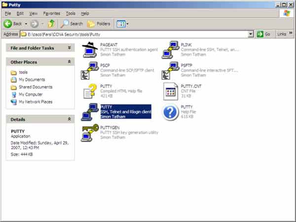
Task: Select the PLINK application icon
Action: coord(171,50)
